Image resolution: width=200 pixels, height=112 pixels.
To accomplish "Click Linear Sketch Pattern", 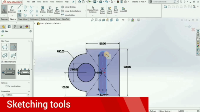I will [71, 11].
